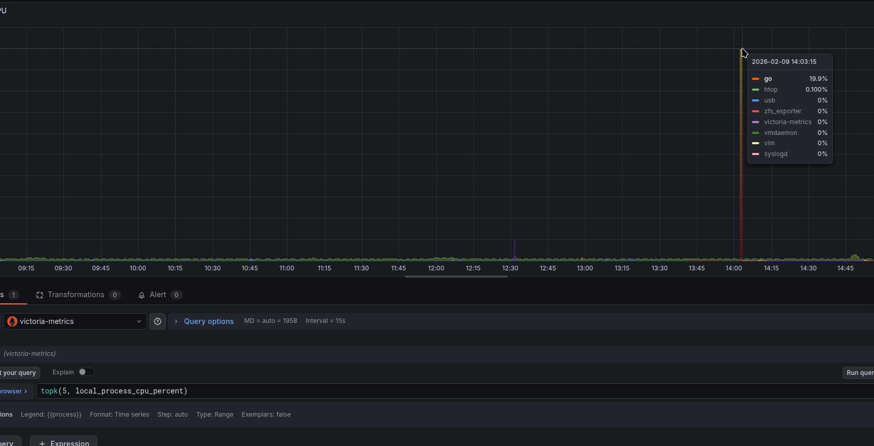Click the orange go series swatch in tooltip

[756, 79]
